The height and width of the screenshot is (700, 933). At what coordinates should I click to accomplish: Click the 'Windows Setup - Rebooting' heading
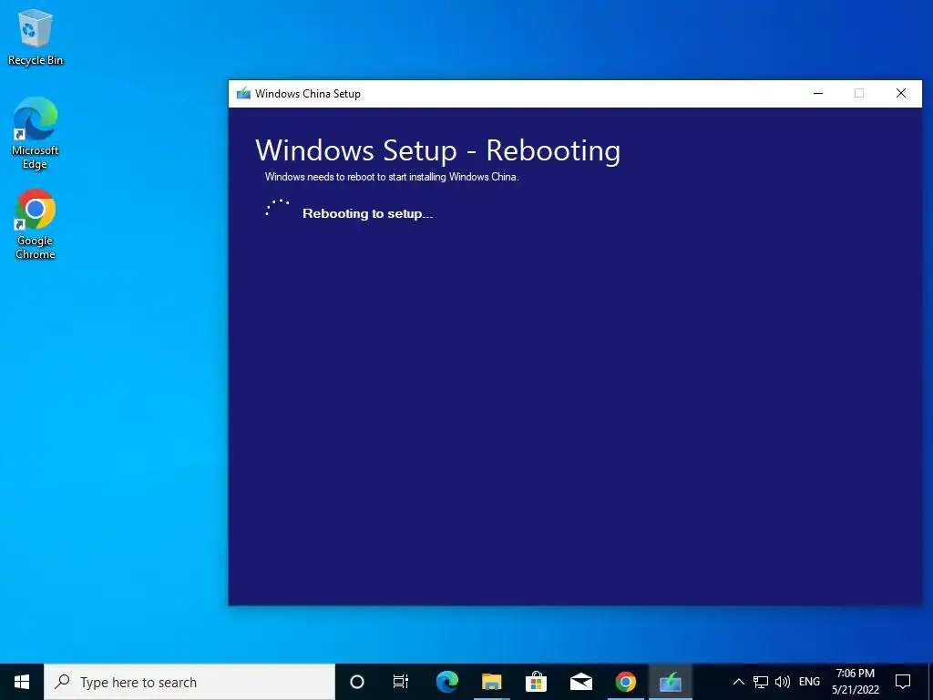pyautogui.click(x=438, y=150)
